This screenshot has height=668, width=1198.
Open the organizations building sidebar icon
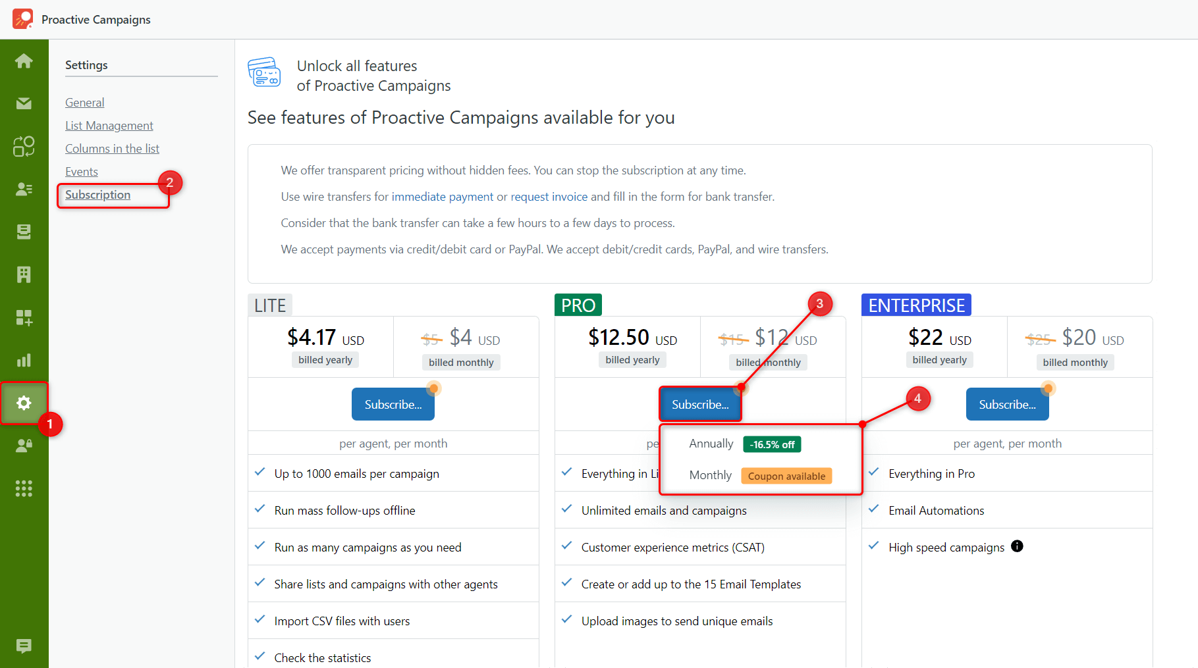click(24, 274)
